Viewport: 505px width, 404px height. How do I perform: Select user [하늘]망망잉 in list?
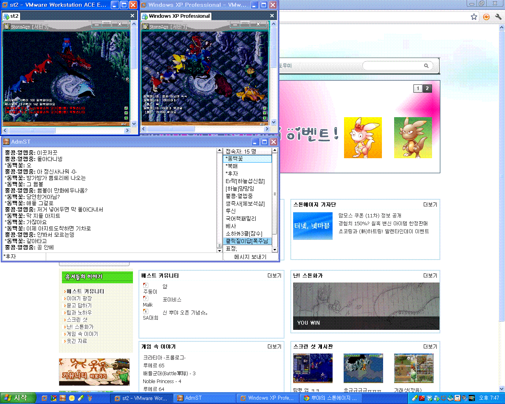[x=247, y=189]
